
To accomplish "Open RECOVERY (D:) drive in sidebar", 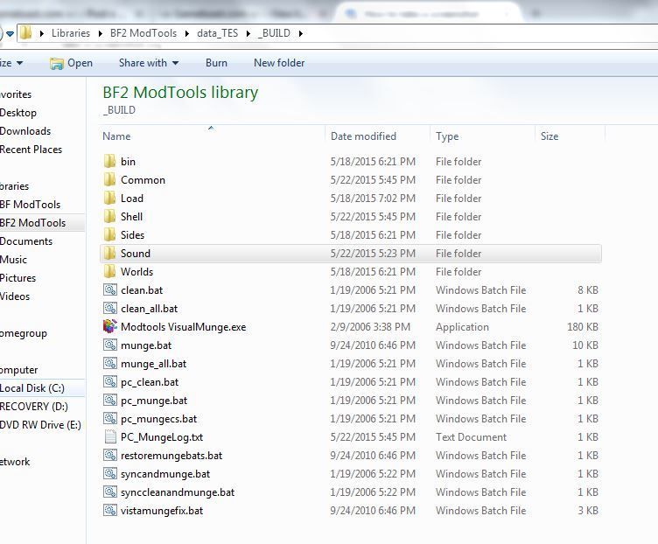I will pos(33,407).
